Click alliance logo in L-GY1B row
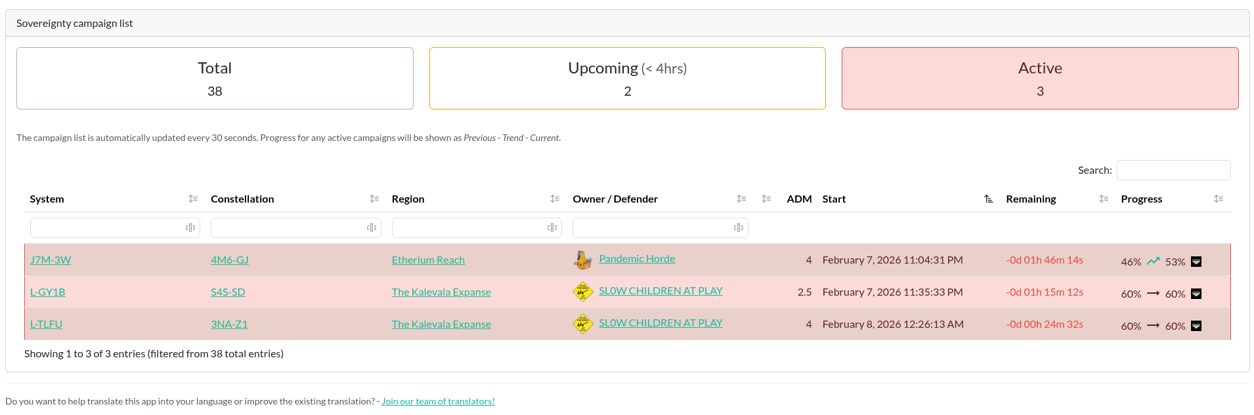Image resolution: width=1254 pixels, height=415 pixels. click(x=583, y=292)
